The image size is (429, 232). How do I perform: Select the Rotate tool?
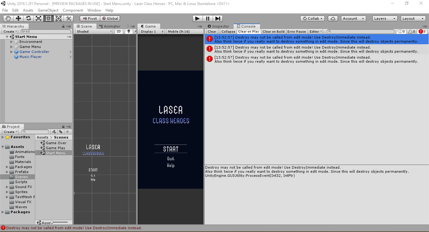click(28, 18)
